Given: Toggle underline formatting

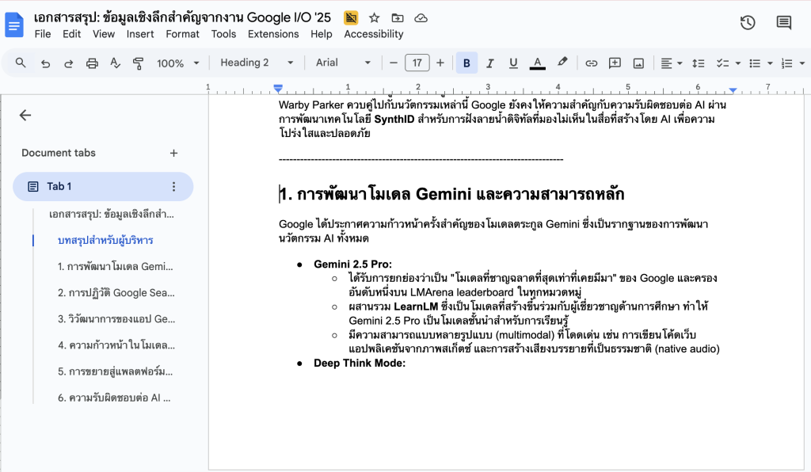Looking at the screenshot, I should tap(513, 63).
